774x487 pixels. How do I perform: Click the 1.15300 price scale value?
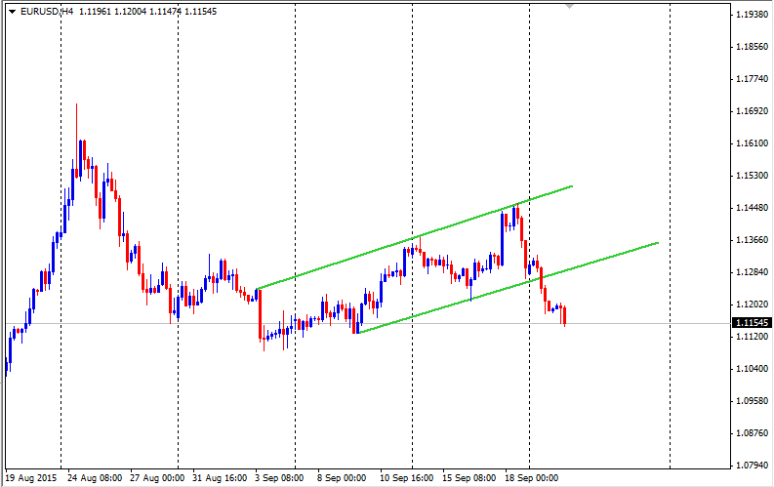(752, 176)
